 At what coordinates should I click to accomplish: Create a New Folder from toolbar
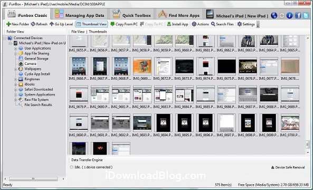pos(17,24)
